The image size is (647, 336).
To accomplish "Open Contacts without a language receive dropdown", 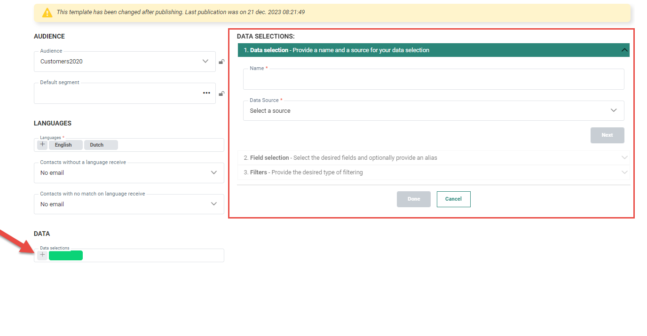I will pos(128,173).
